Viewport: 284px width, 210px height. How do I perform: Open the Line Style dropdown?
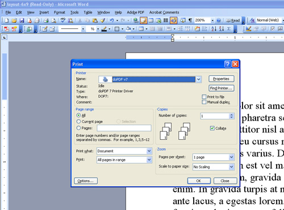[83, 29]
